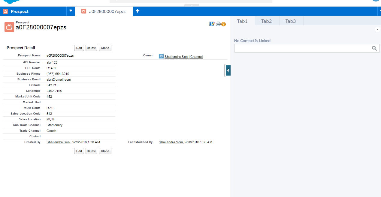Open the customize page icon
The width and height of the screenshot is (381, 197).
[212, 24]
